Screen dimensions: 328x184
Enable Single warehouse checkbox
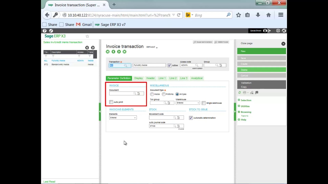point(203,103)
